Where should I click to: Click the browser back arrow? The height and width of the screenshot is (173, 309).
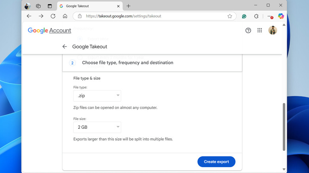[29, 16]
